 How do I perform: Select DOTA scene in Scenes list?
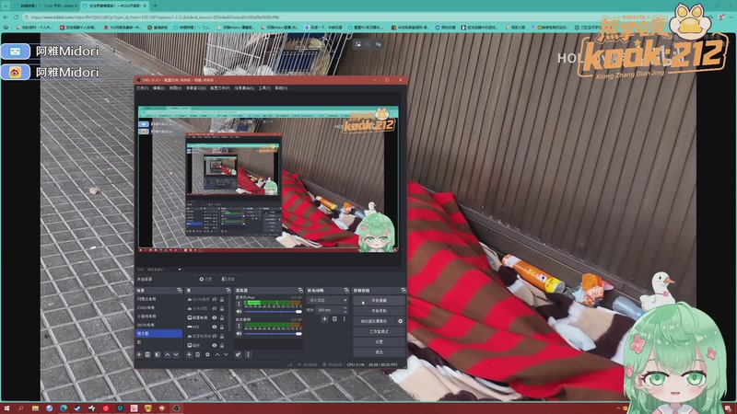tap(158, 325)
